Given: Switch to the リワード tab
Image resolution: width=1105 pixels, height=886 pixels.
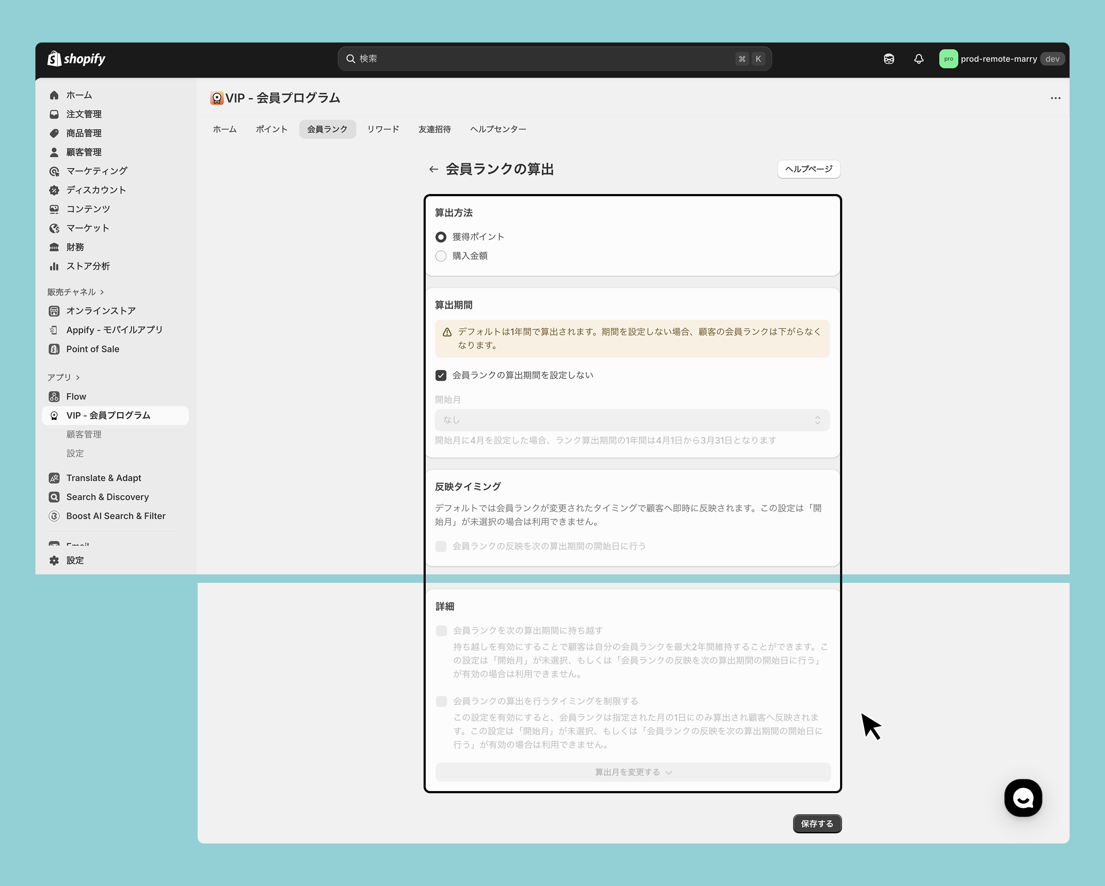Looking at the screenshot, I should tap(383, 129).
